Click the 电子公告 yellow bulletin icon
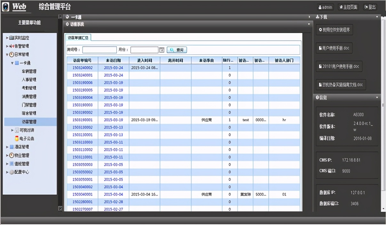Screen dimensions: 386x225 click(17, 139)
